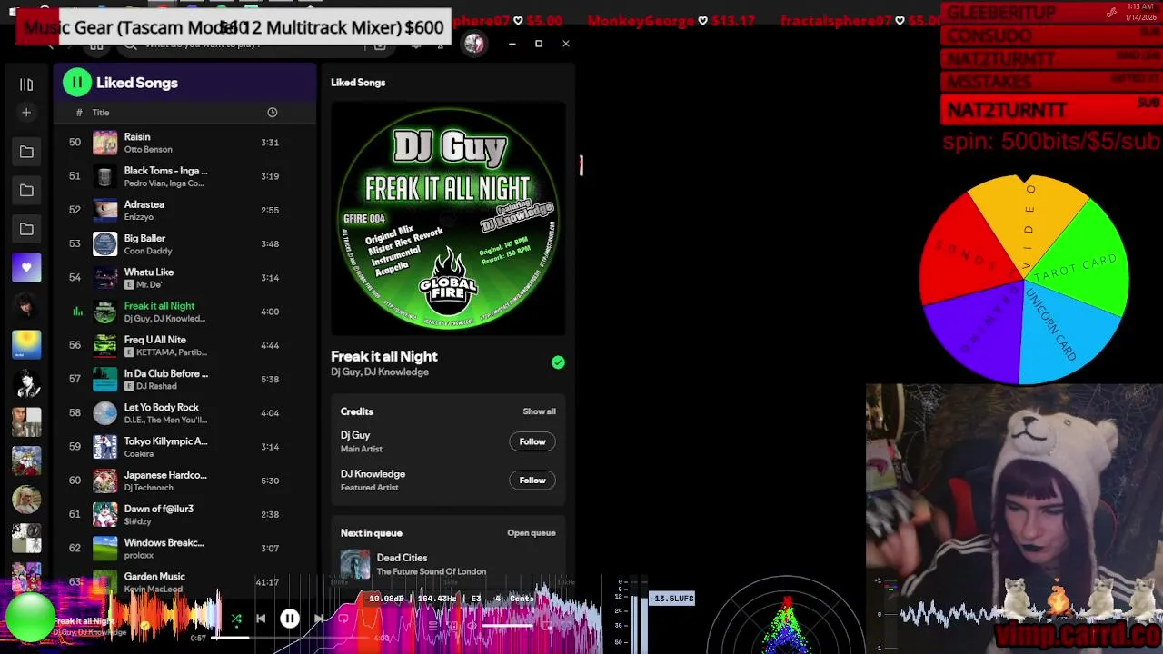1163x654 pixels.
Task: Select the Adrastea track row
Action: [x=184, y=210]
